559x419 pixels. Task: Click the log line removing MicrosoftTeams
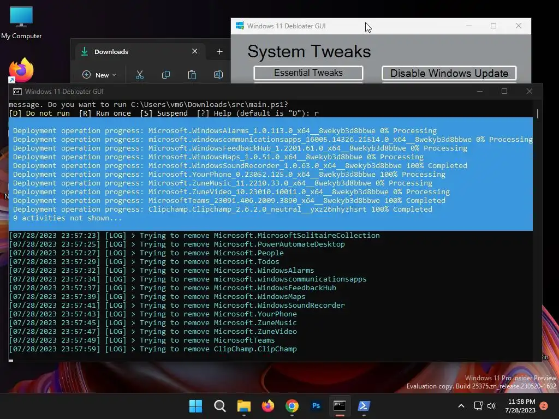(142, 340)
